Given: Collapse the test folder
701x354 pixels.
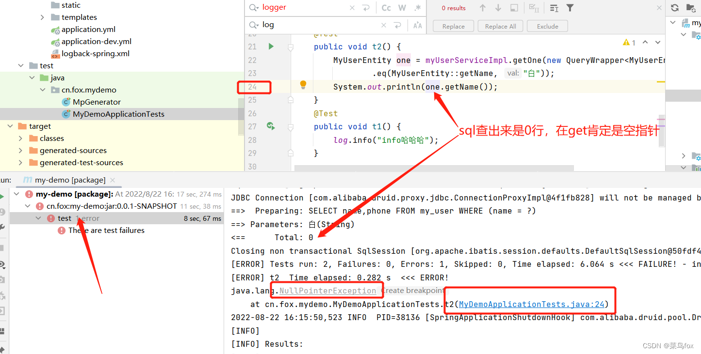Looking at the screenshot, I should click(x=21, y=66).
